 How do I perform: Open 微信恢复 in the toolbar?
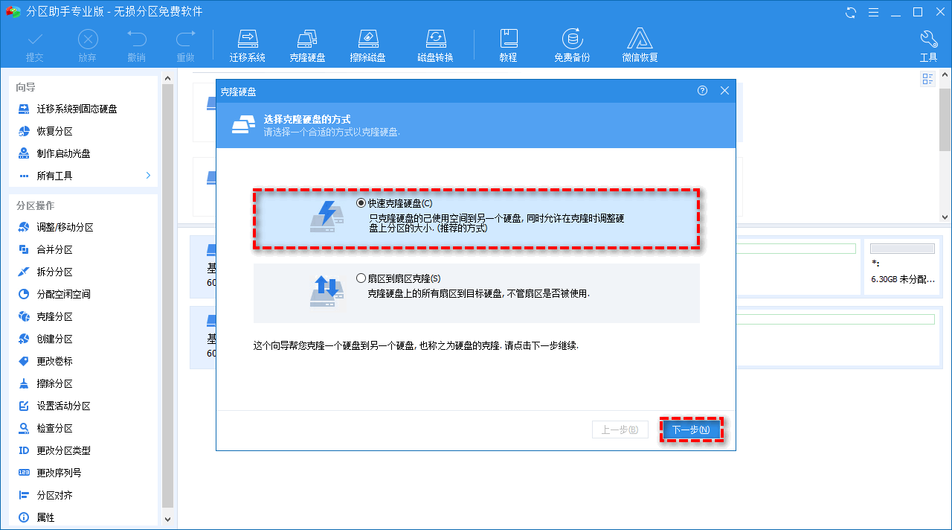click(x=640, y=46)
